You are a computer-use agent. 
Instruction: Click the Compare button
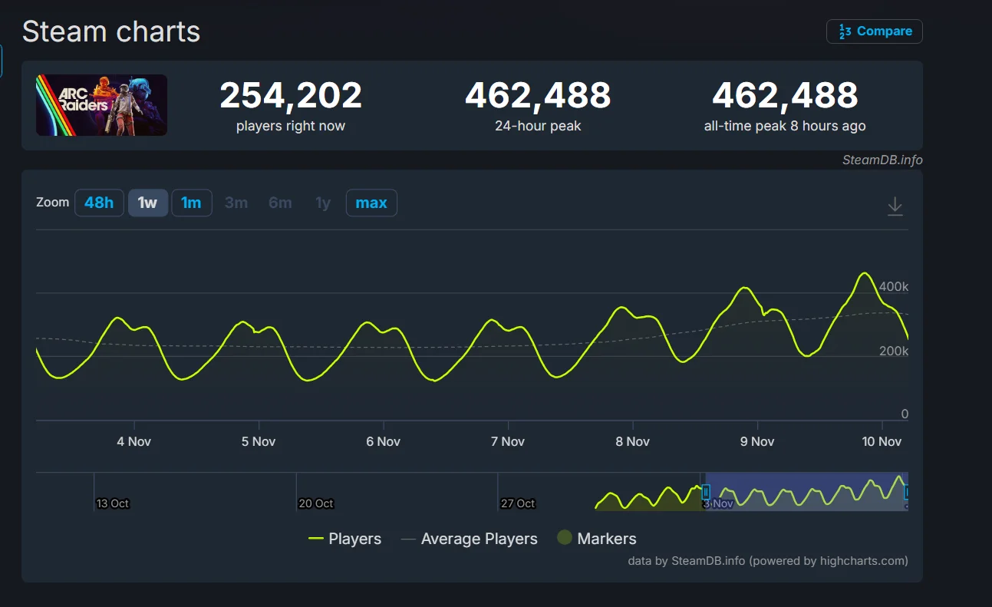click(x=874, y=31)
